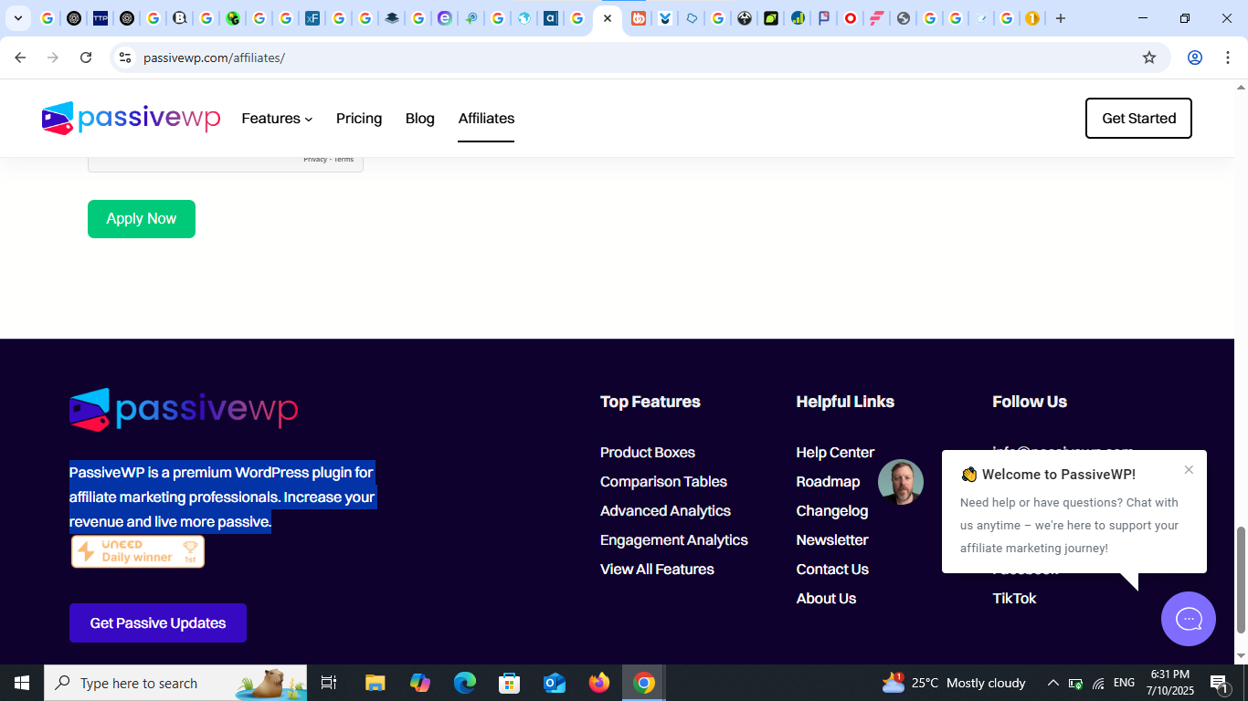The height and width of the screenshot is (701, 1248).
Task: Switch to the orange '1' coin favicon tab
Action: click(x=1032, y=18)
